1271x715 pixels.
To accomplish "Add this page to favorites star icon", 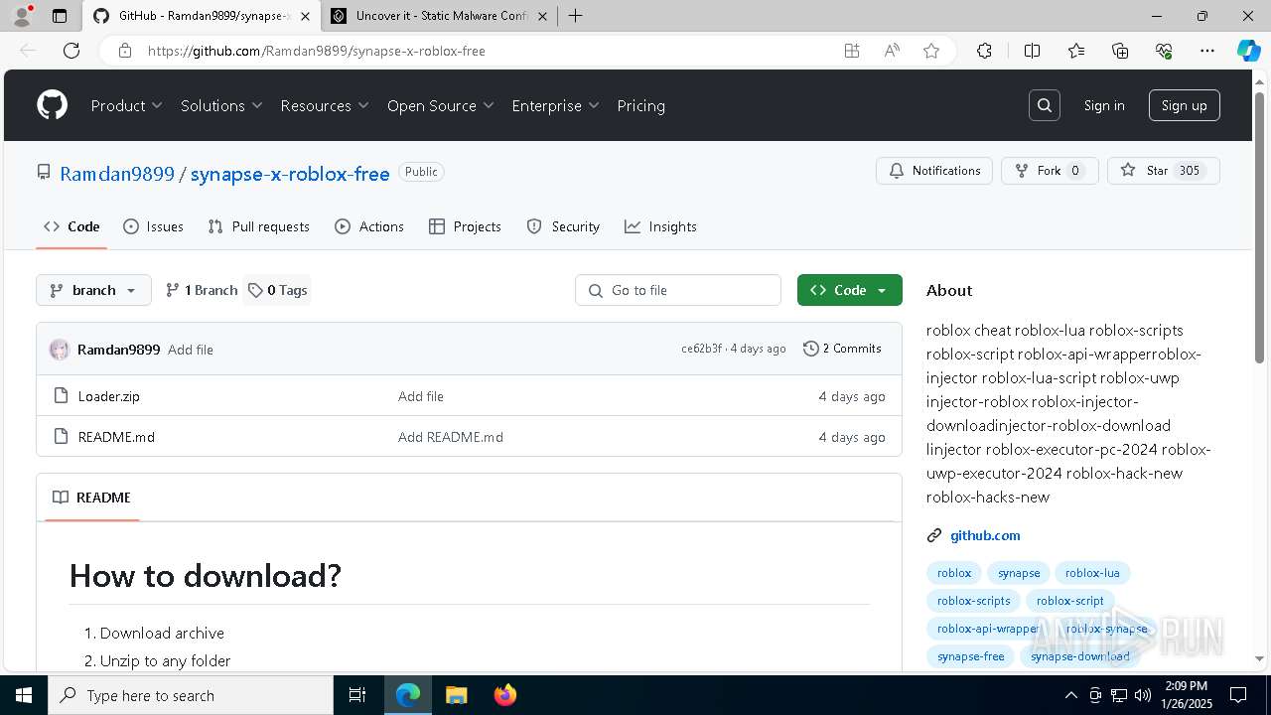I will tap(931, 51).
